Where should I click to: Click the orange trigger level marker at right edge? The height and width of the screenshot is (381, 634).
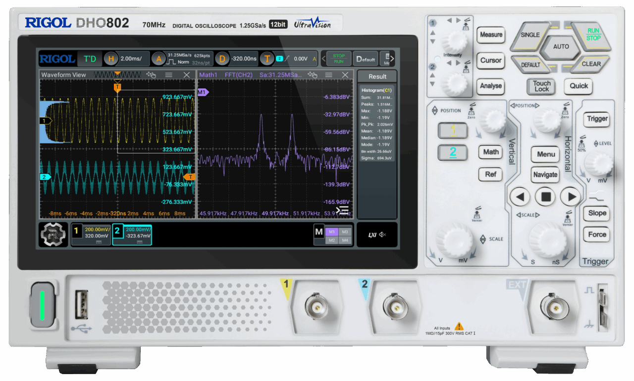click(190, 177)
